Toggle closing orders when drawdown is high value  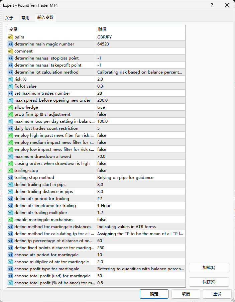pyautogui.click(x=140, y=164)
